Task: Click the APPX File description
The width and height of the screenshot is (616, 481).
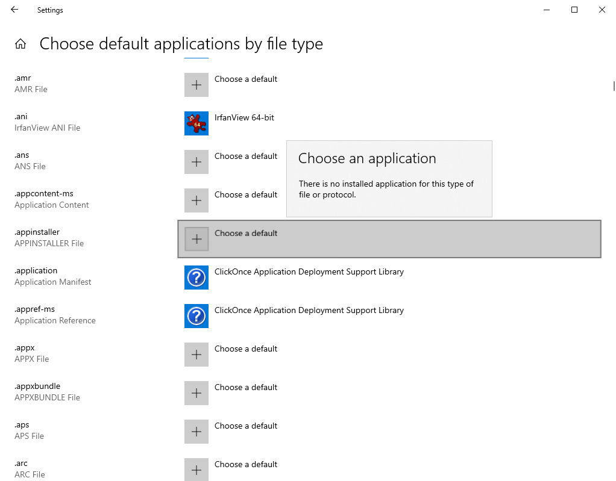Action: tap(32, 359)
